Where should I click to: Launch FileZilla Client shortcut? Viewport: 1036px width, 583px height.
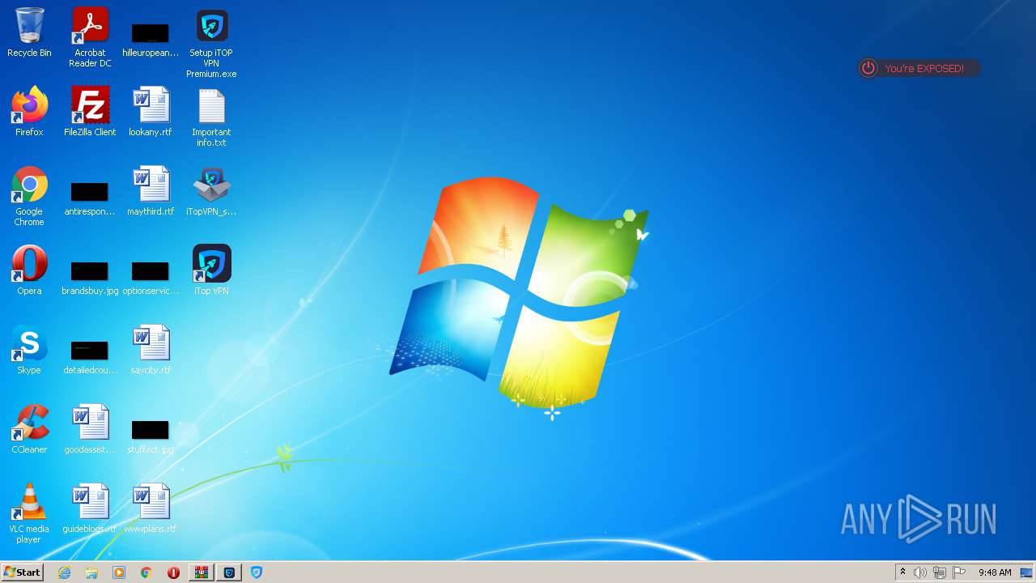pyautogui.click(x=90, y=112)
